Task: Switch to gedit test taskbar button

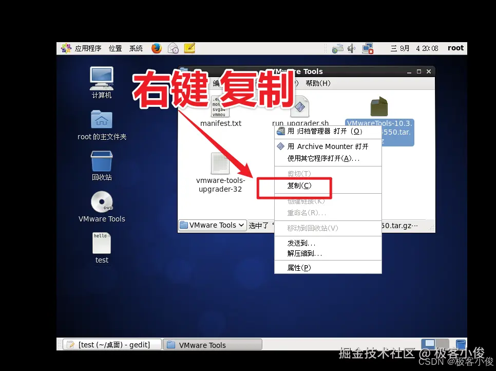Action: pyautogui.click(x=112, y=344)
